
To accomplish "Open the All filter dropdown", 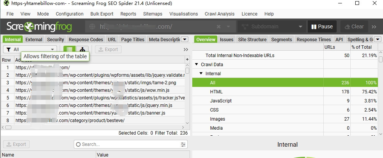I will coord(30,50).
